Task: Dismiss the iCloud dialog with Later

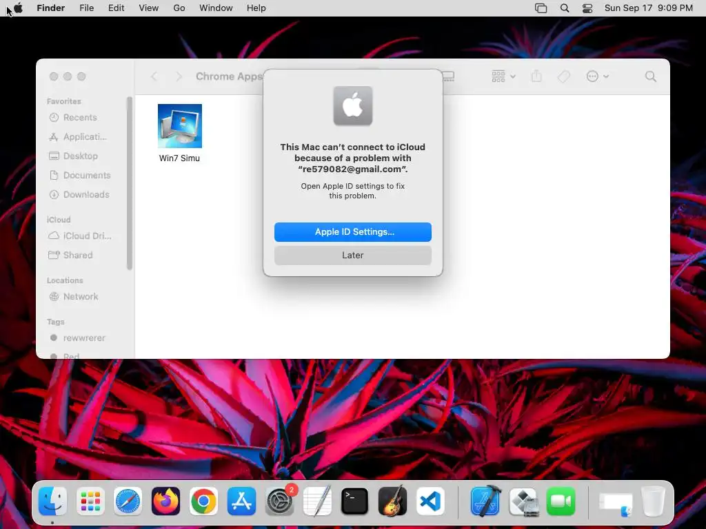Action: [352, 255]
